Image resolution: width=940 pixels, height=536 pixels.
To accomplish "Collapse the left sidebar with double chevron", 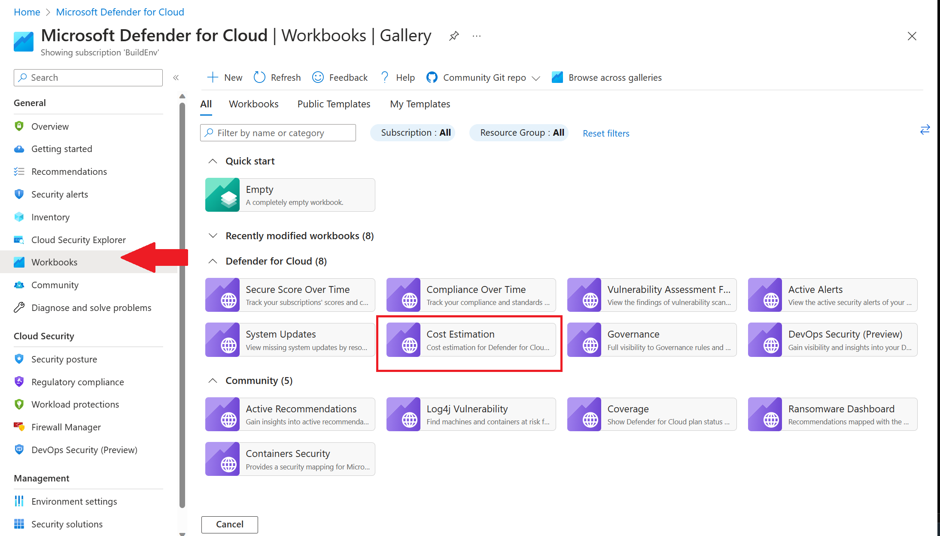I will (176, 78).
